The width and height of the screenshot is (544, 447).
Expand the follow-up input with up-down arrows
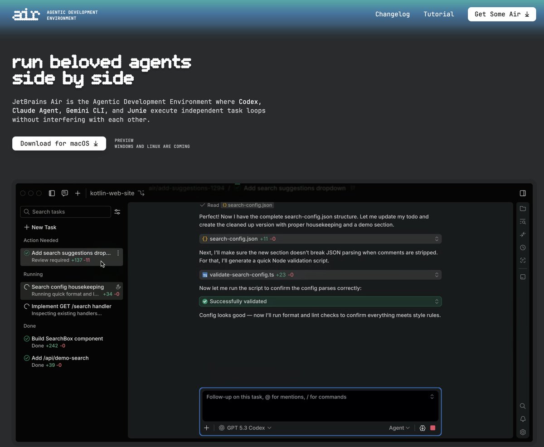(432, 397)
